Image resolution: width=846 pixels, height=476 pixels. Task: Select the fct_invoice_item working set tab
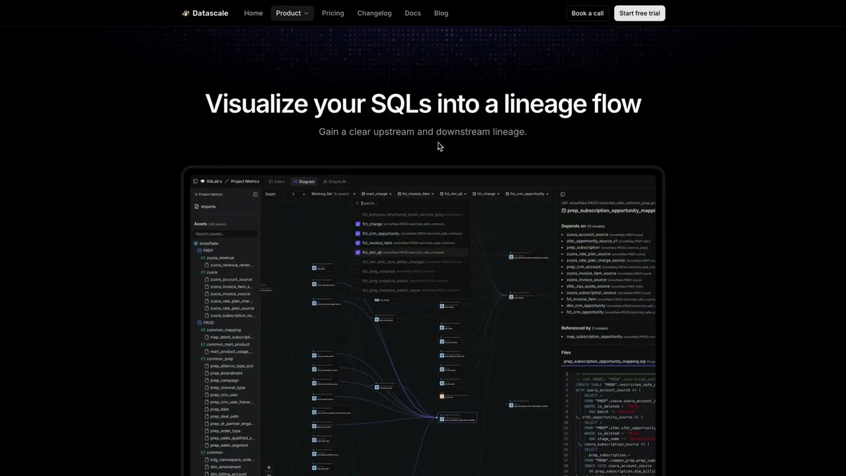[x=416, y=194]
